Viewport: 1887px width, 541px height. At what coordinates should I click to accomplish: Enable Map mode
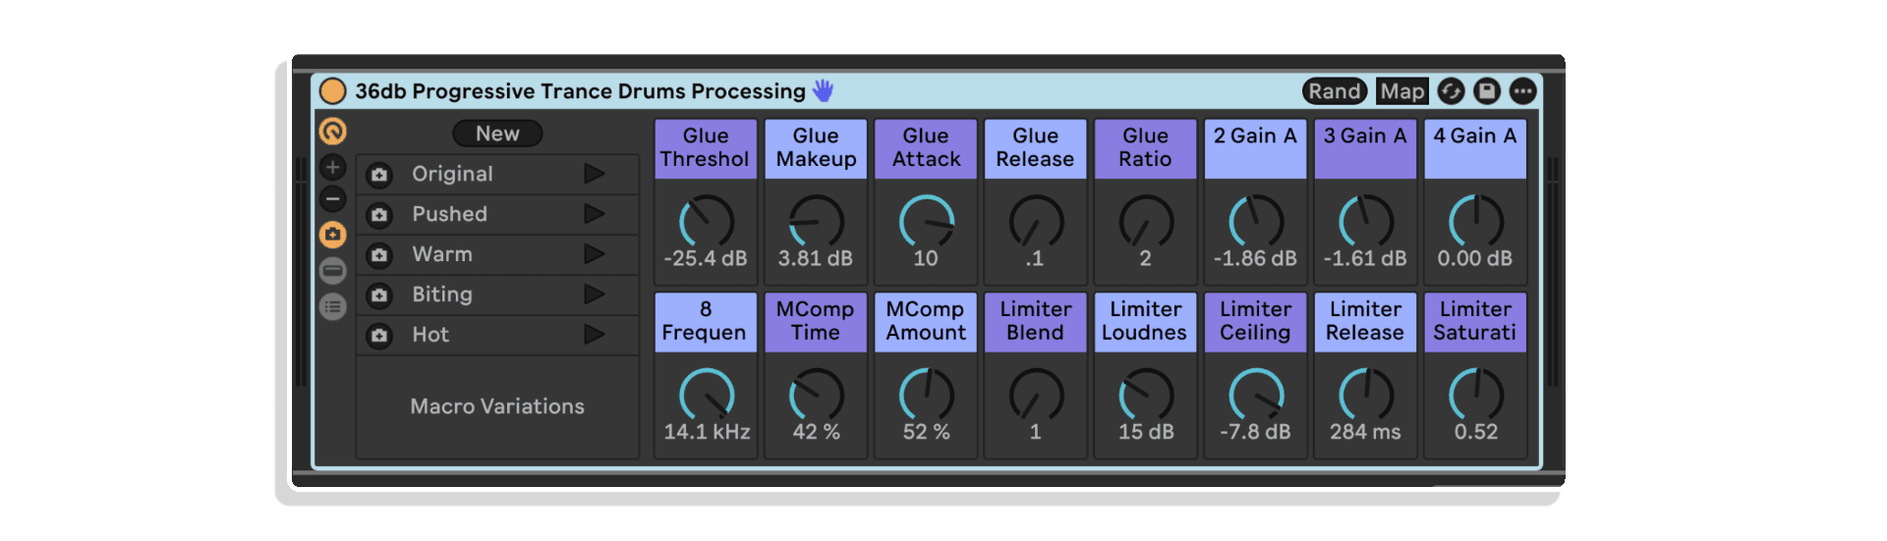pyautogui.click(x=1401, y=91)
